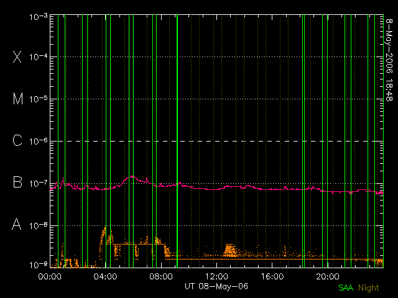Image resolution: width=398 pixels, height=298 pixels.
Task: Click the pink flux peak near 06:00
Action: pos(132,176)
